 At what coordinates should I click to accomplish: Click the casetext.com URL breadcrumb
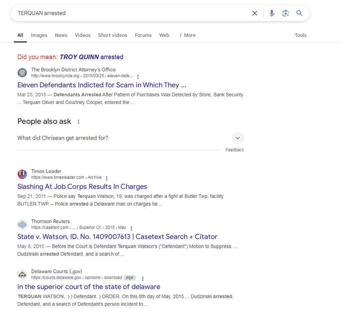tap(78, 227)
